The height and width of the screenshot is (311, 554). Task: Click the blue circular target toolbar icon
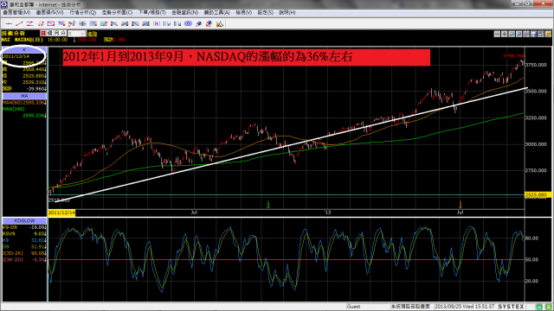point(189,23)
